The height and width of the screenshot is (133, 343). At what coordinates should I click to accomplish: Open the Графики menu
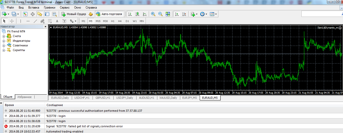click(x=49, y=8)
